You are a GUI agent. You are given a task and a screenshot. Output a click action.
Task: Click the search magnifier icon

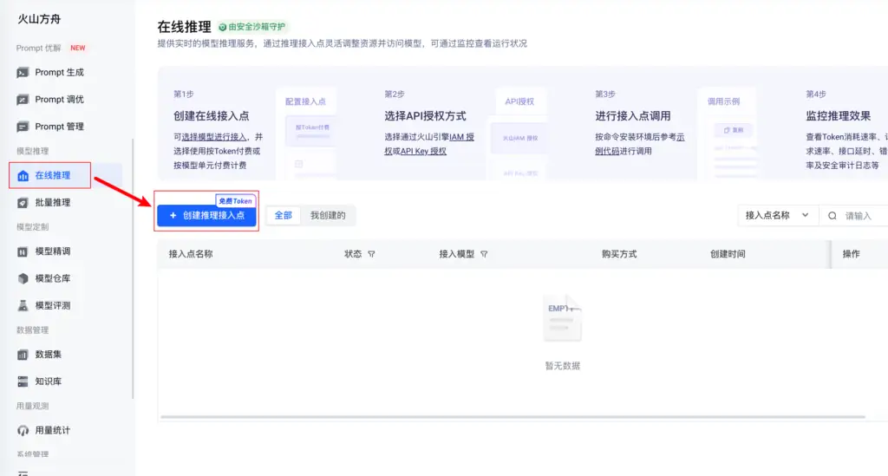click(x=832, y=216)
